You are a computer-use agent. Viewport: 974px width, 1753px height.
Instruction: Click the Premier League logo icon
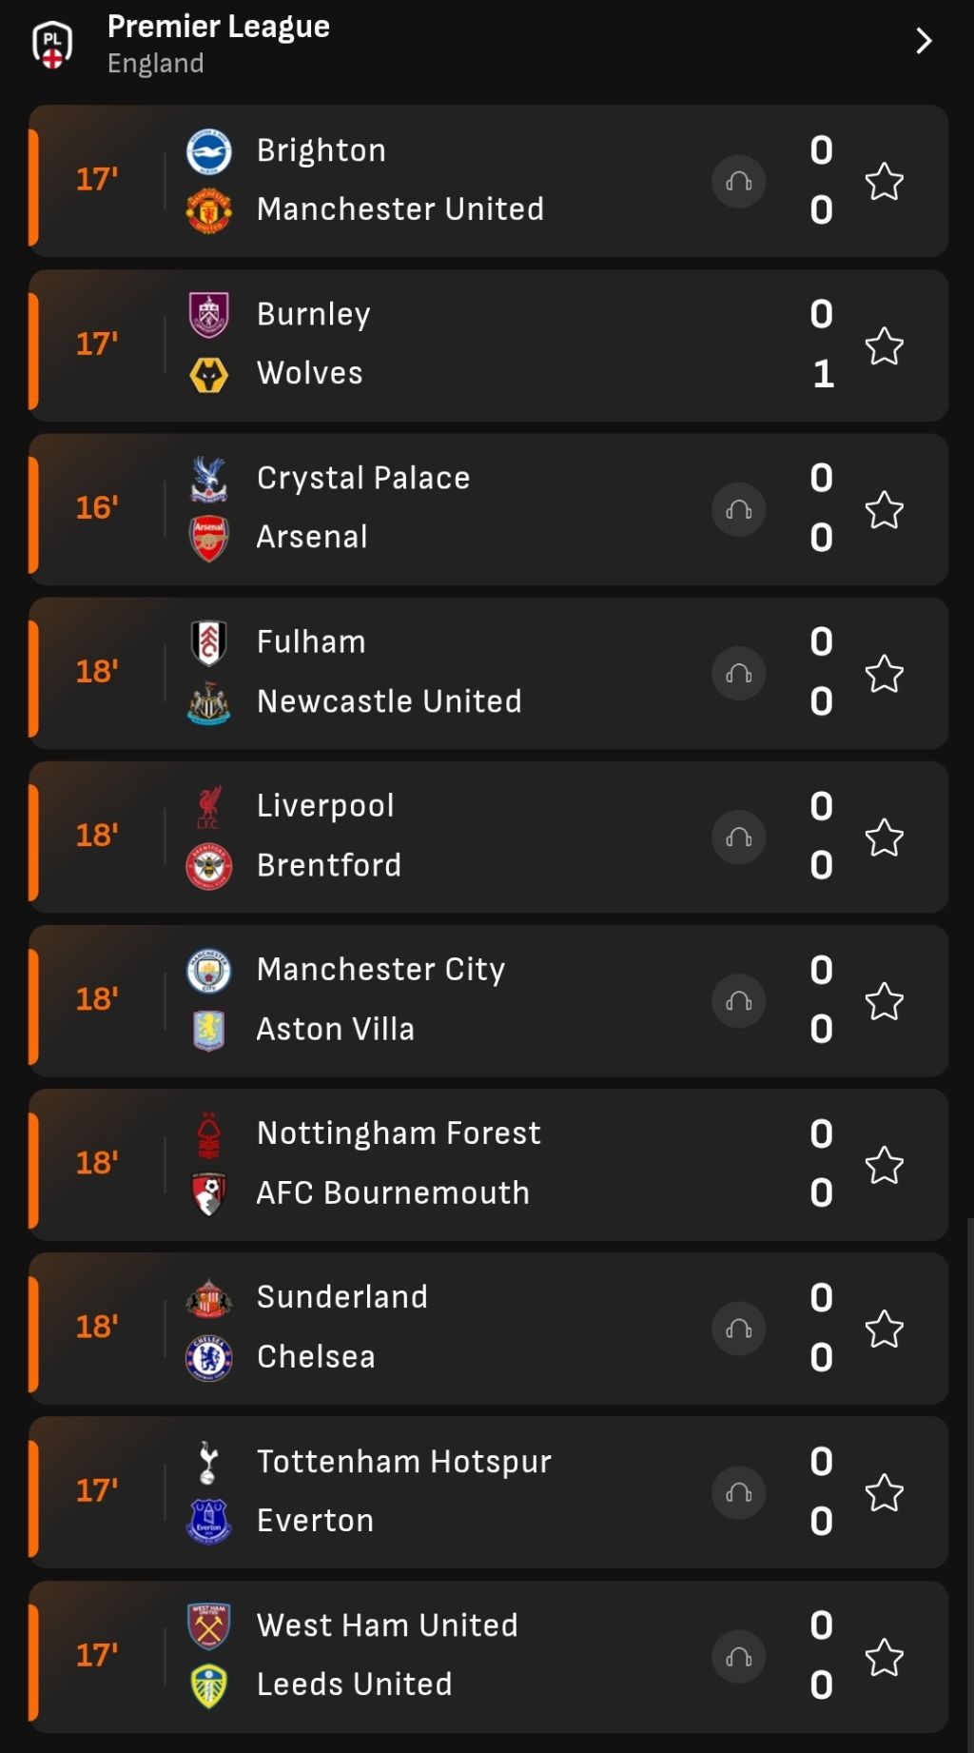click(x=52, y=45)
